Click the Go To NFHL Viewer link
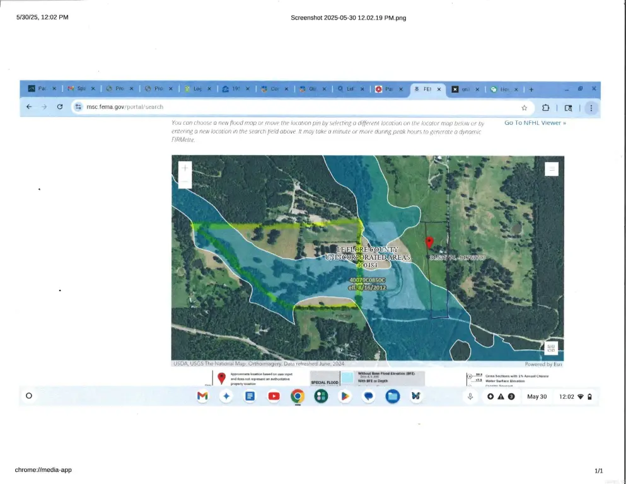 tap(535, 123)
